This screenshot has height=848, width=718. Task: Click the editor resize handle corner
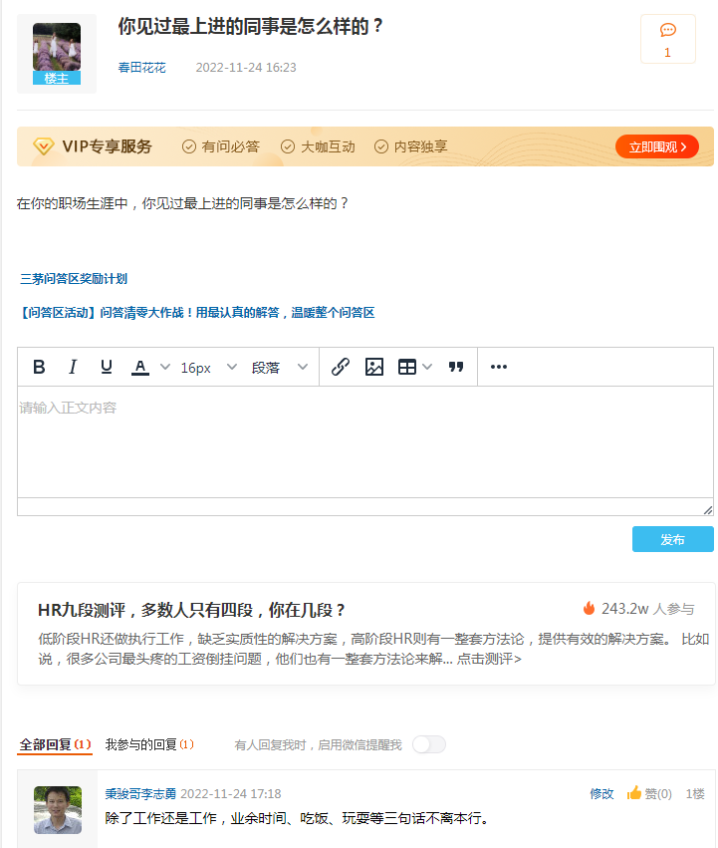(708, 510)
